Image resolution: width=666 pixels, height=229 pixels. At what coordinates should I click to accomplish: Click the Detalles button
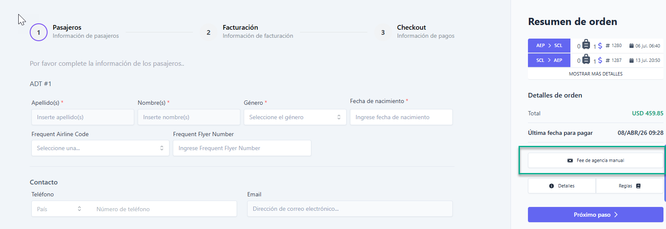(x=562, y=186)
